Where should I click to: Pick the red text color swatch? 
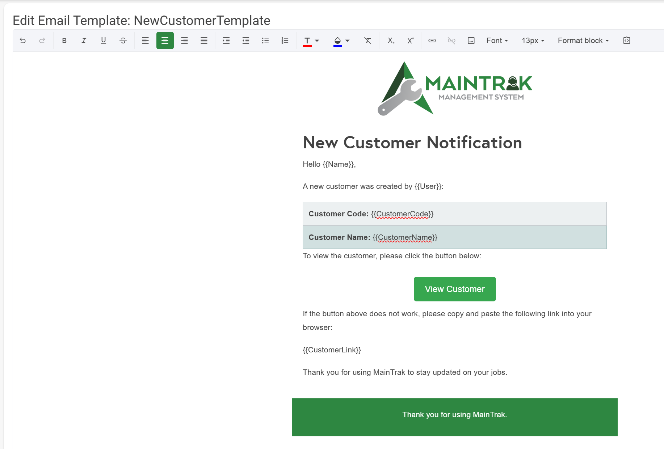[x=307, y=41]
